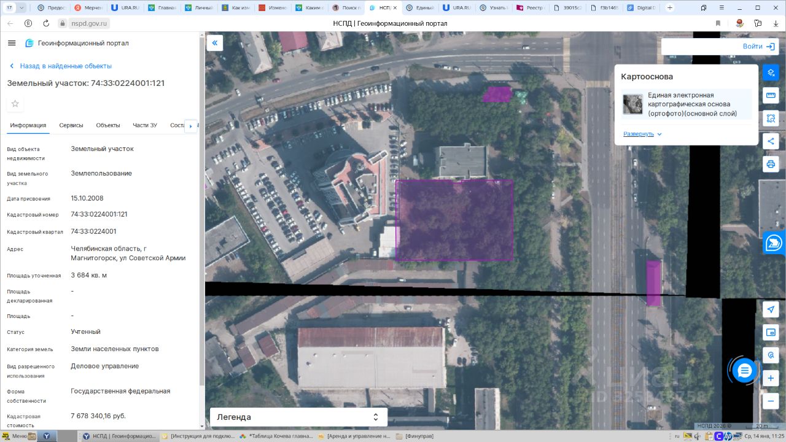Open the blue chat support bubble
786x442 pixels.
744,371
